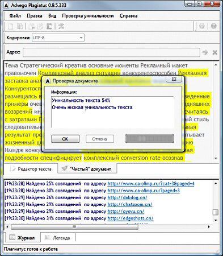The image size is (223, 256).
Task: Click the go arrow next to Адрес
Action: (x=205, y=52)
